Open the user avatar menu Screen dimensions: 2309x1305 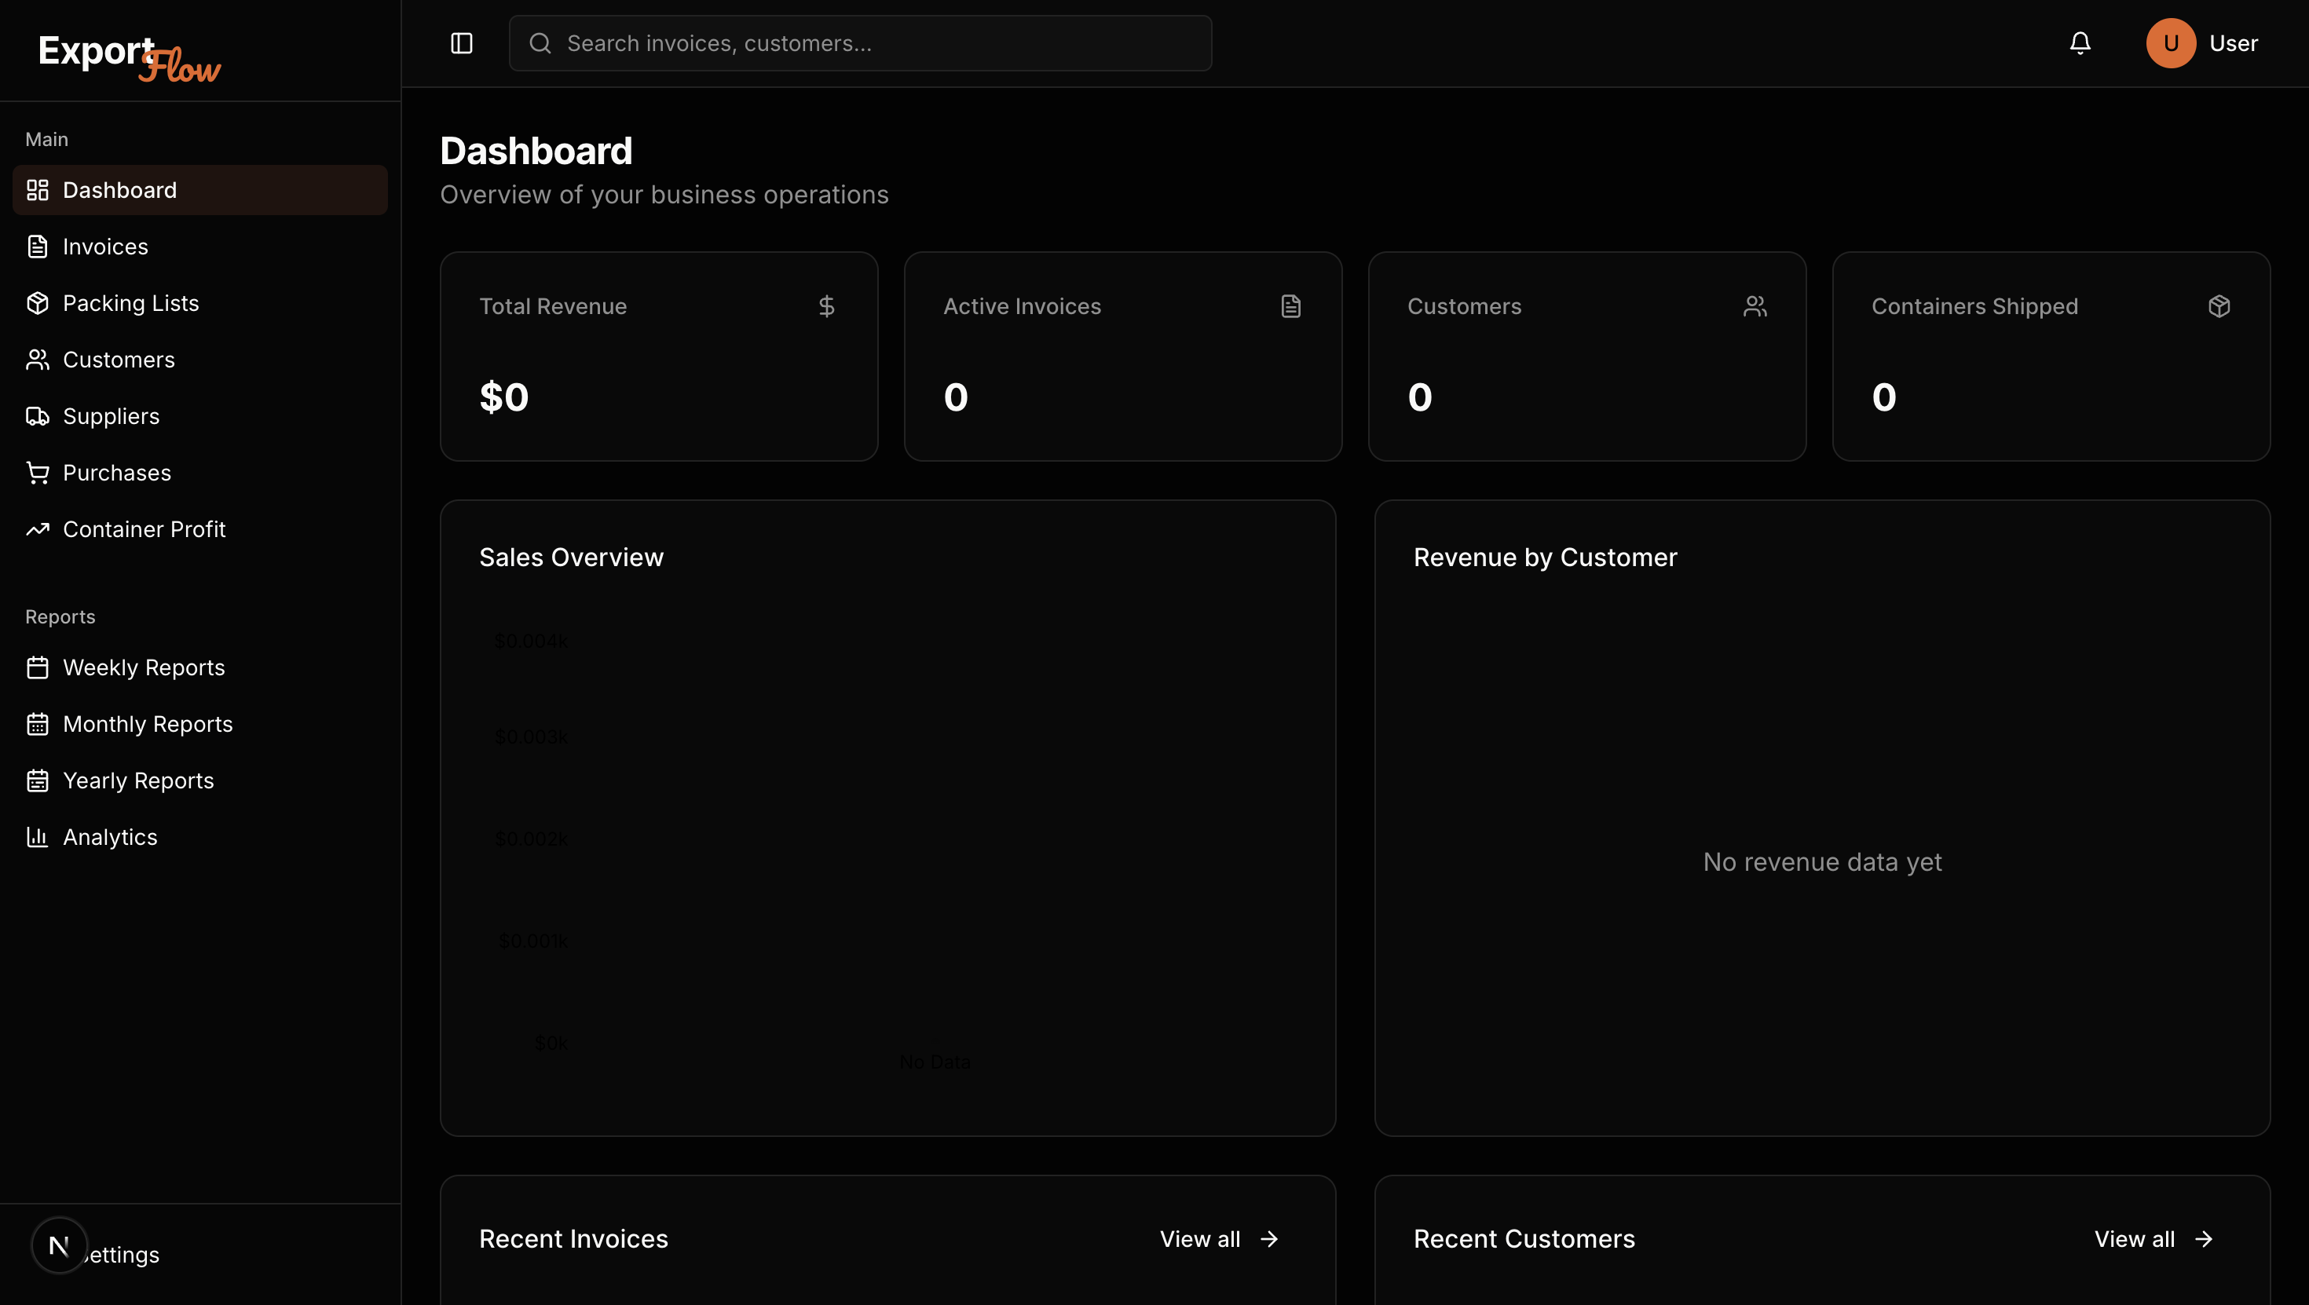(x=2170, y=43)
